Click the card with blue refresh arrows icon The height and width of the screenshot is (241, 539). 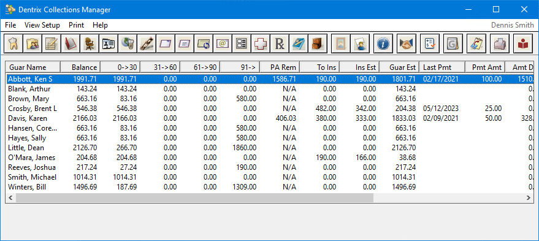click(x=204, y=44)
